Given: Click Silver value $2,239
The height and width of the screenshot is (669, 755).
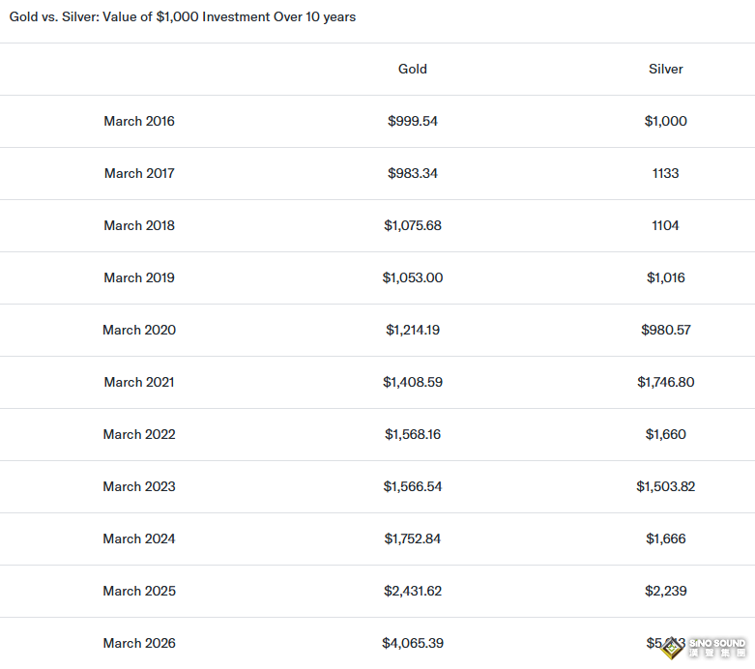Looking at the screenshot, I should 666,591.
